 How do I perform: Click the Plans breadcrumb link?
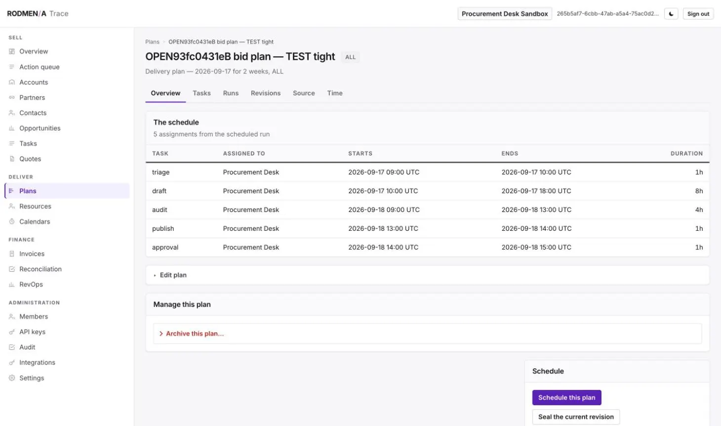(152, 42)
